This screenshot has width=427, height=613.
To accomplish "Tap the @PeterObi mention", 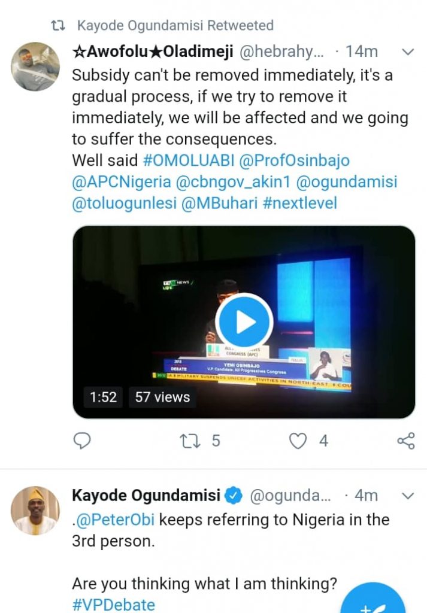I will tap(116, 519).
